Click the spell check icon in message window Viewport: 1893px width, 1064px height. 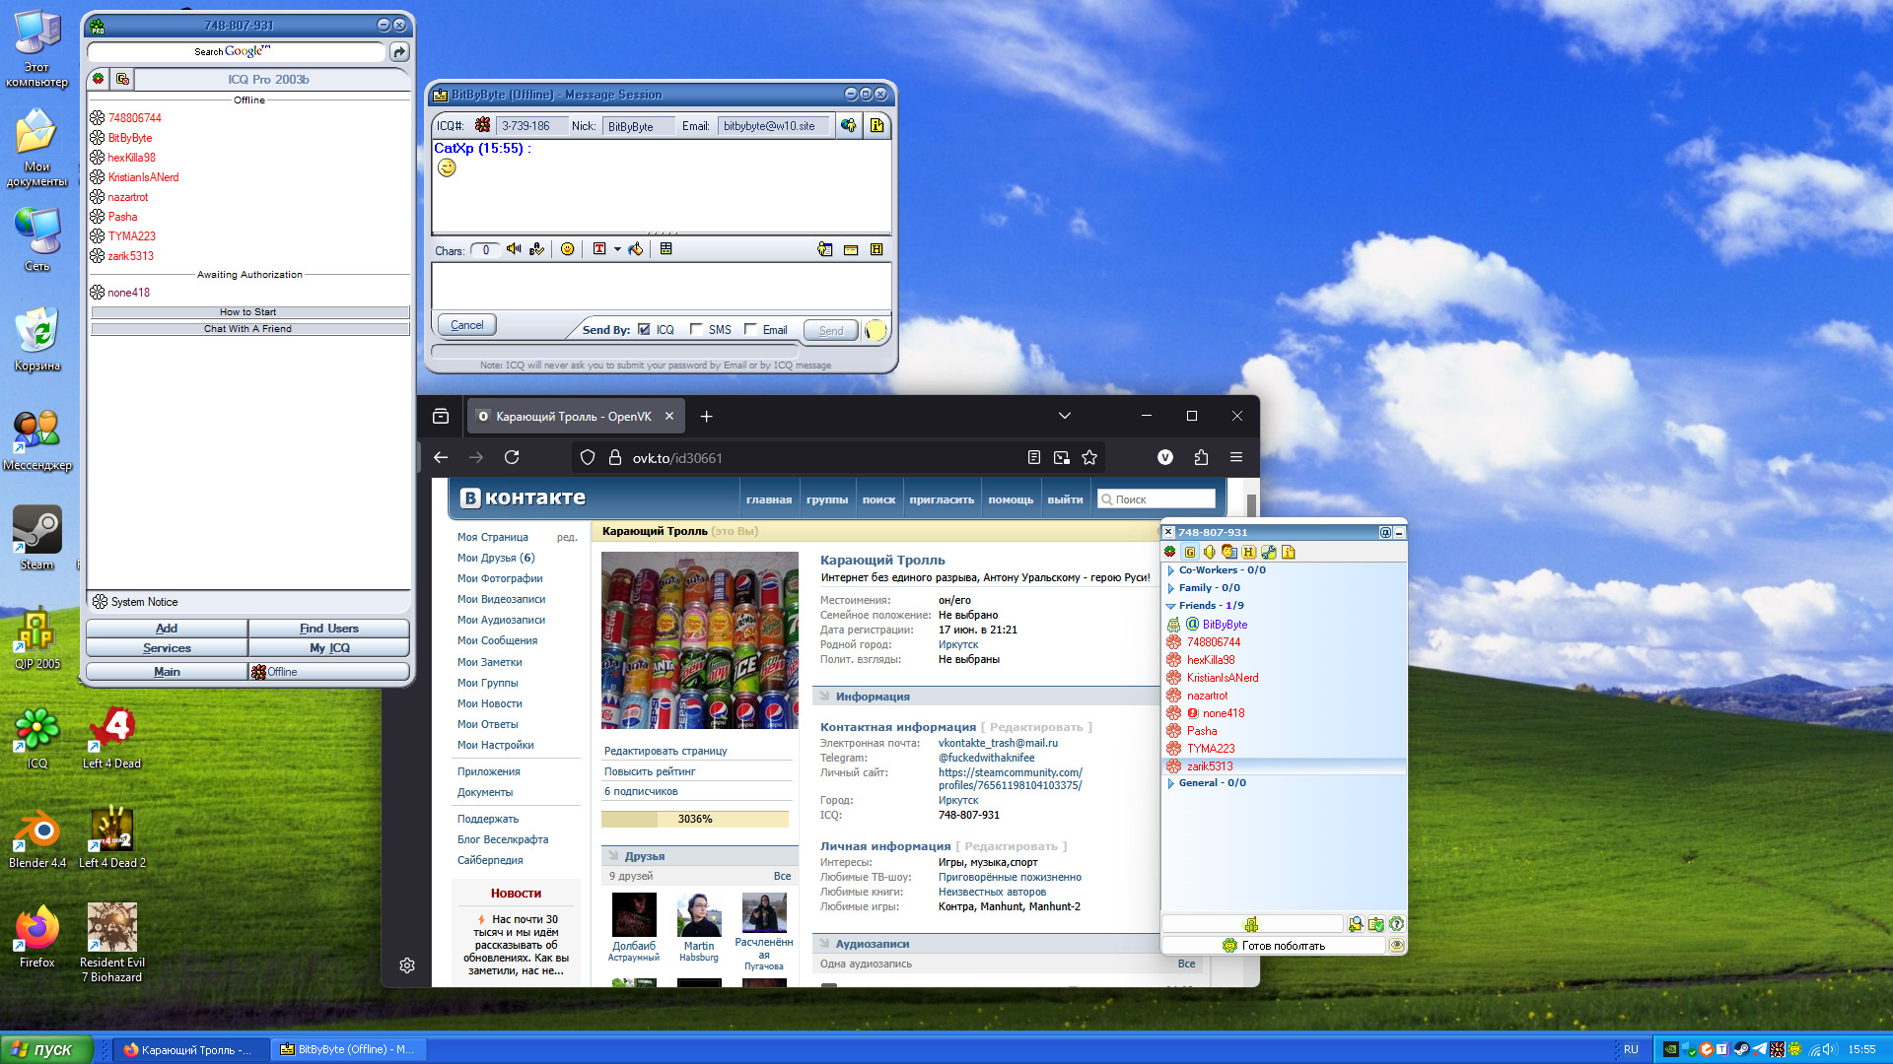(x=536, y=249)
